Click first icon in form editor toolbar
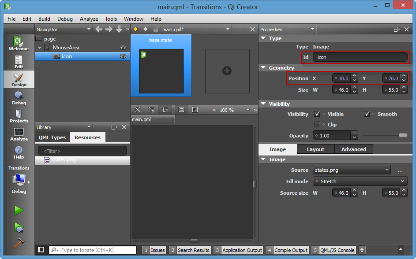 138,110
